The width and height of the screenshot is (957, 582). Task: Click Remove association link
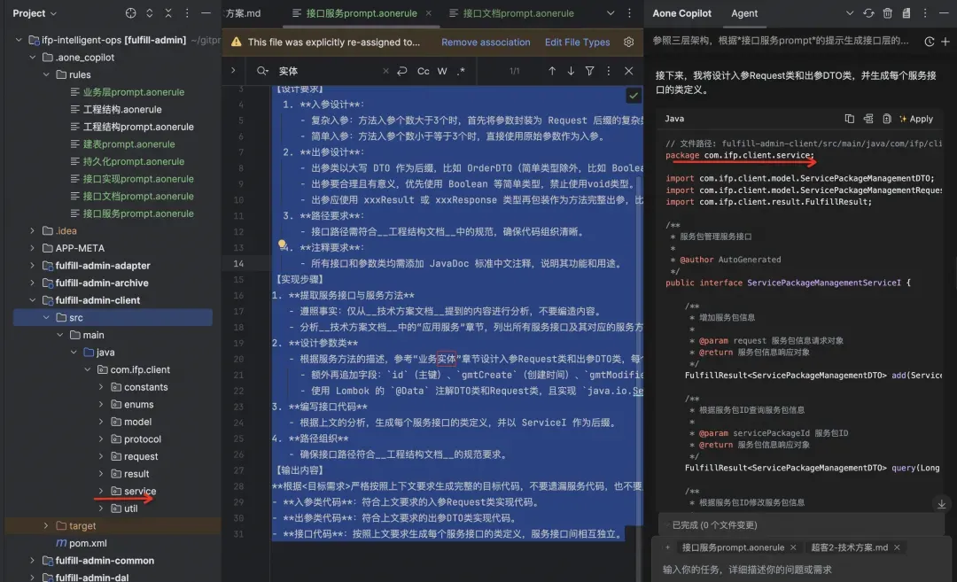(486, 43)
